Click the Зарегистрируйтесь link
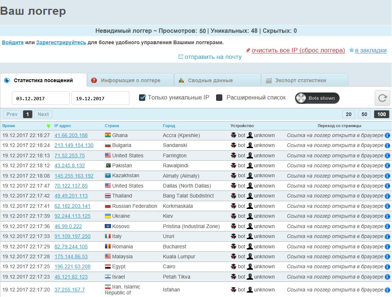This screenshot has width=392, height=297. [61, 42]
